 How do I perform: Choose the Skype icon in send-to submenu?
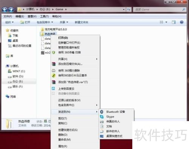pyautogui.click(x=102, y=117)
